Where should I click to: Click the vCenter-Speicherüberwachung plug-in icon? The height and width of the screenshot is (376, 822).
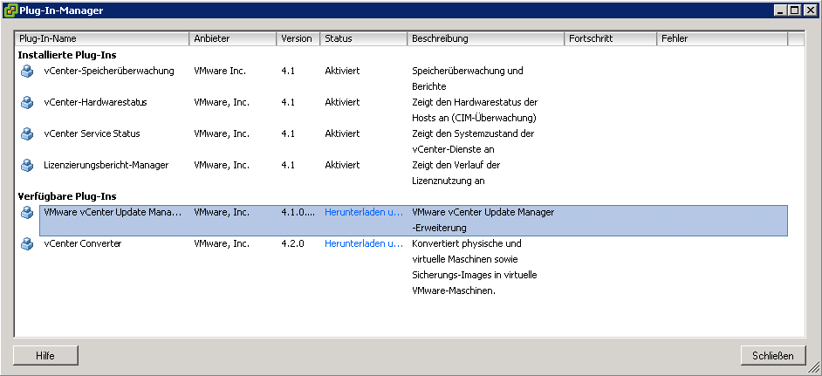pos(27,71)
